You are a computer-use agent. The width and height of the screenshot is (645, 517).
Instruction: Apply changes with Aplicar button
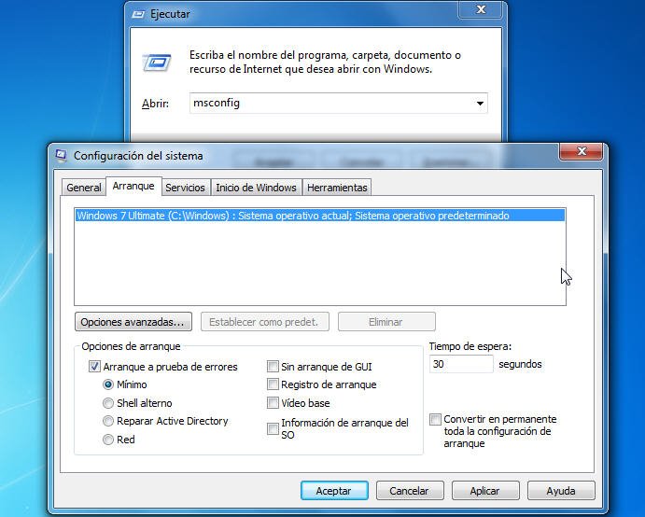point(485,491)
